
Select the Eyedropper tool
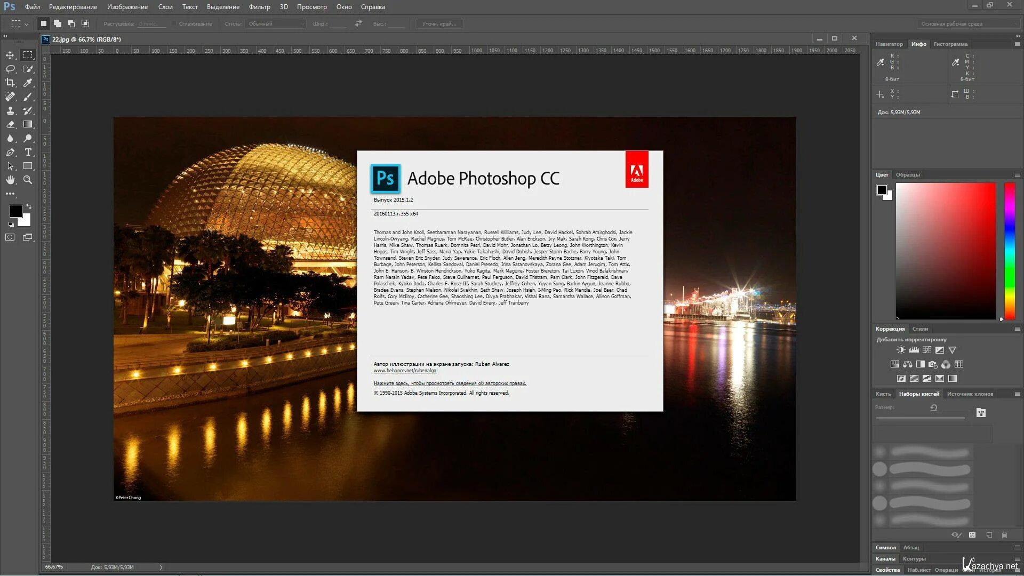[x=28, y=83]
